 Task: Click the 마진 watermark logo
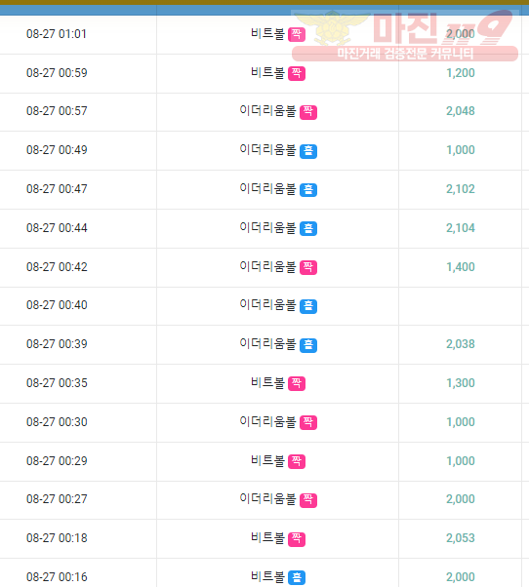point(405,36)
